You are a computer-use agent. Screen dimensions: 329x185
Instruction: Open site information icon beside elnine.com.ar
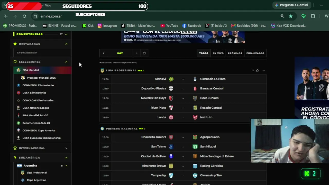pos(35,16)
